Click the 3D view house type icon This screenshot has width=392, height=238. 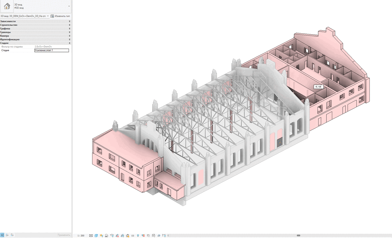(7, 7)
